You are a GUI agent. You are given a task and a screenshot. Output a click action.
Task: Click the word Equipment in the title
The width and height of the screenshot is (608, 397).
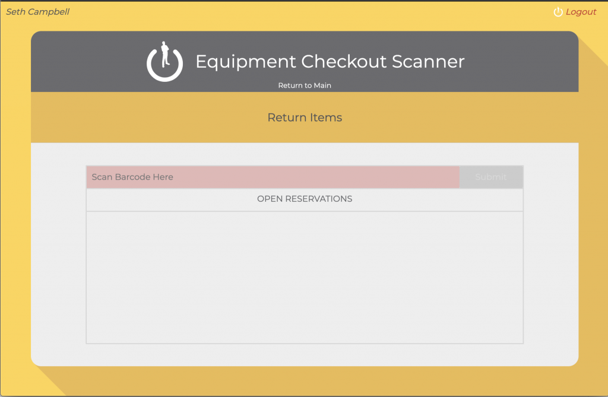tap(246, 62)
